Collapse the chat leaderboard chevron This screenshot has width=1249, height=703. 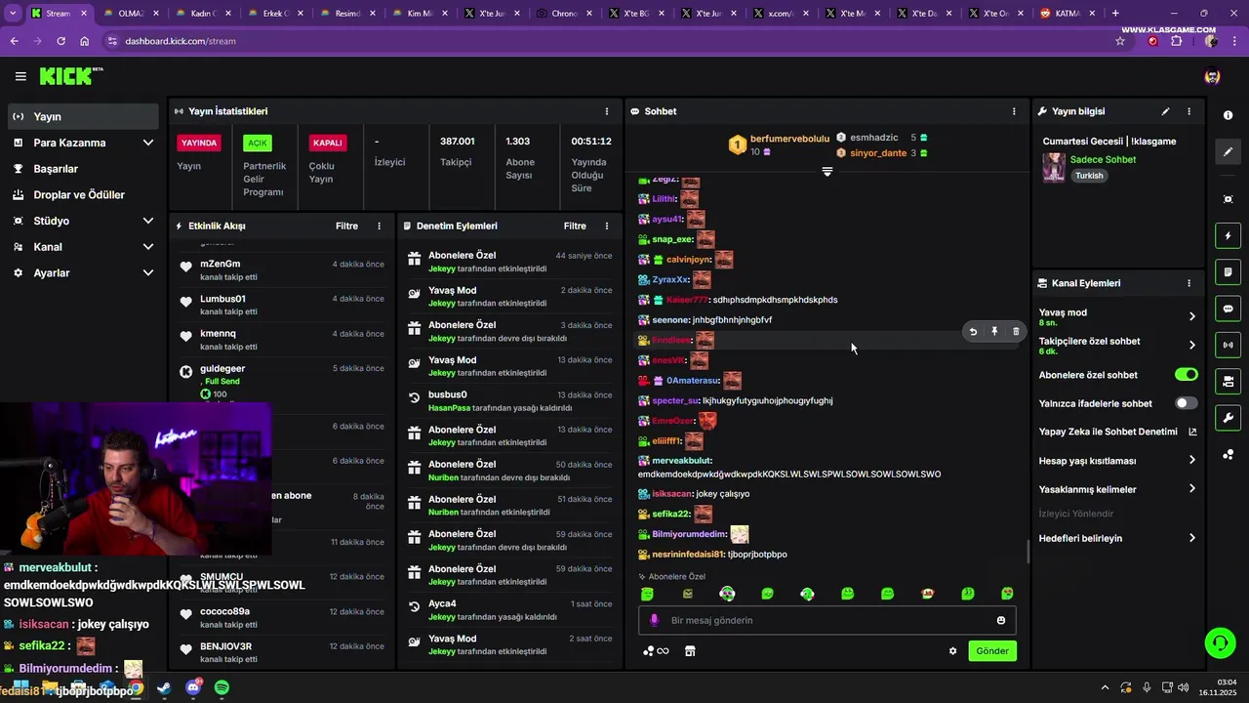coord(826,172)
